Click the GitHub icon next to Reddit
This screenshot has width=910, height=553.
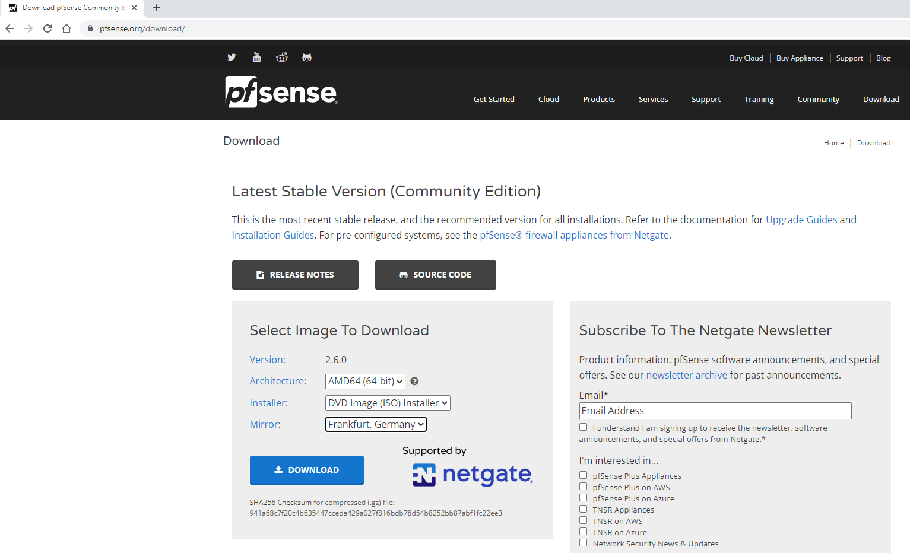306,57
